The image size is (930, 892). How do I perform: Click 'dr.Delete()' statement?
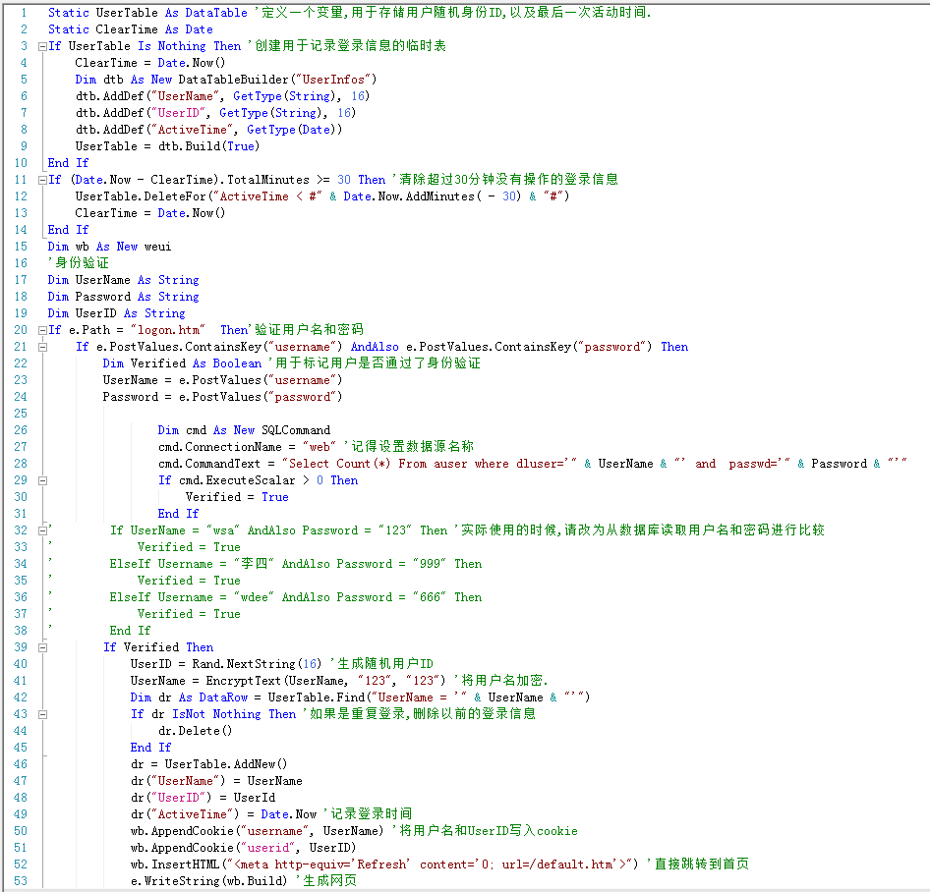[195, 731]
